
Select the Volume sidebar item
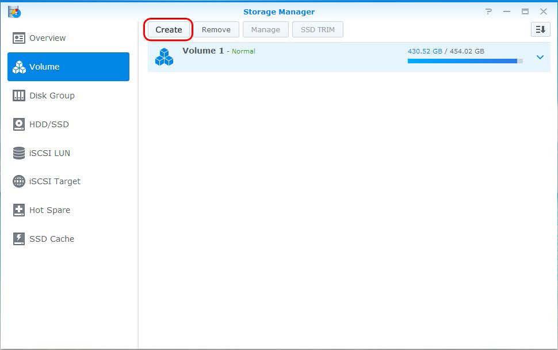[68, 67]
